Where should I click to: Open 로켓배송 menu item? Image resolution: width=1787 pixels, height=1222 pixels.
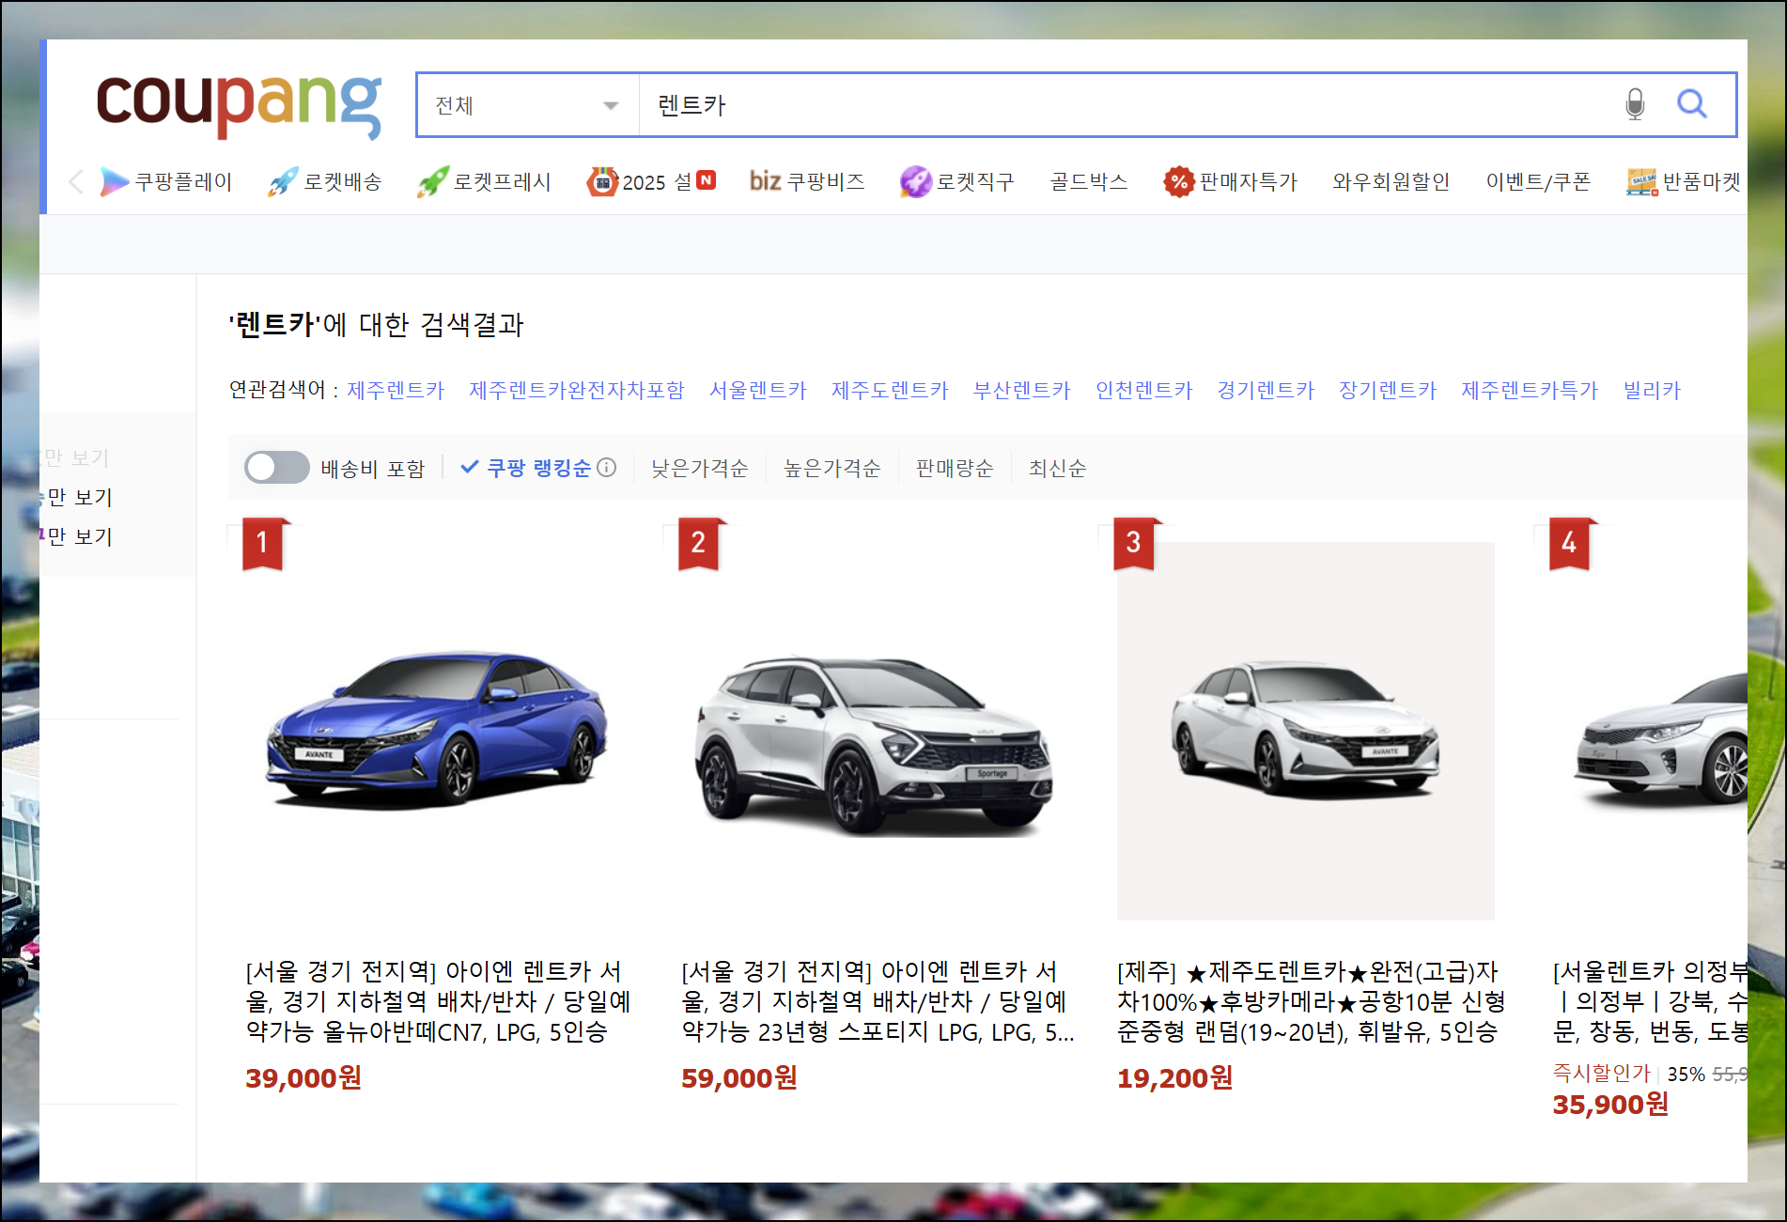click(325, 182)
